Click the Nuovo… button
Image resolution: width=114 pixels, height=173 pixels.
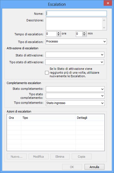coord(17,157)
